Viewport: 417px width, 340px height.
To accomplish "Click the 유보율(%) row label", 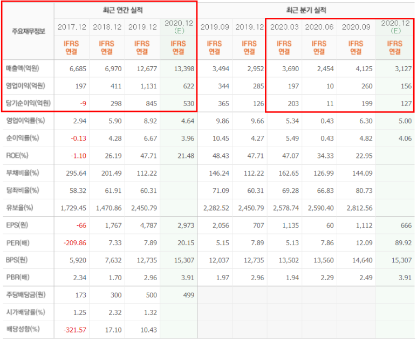I will tap(19, 208).
